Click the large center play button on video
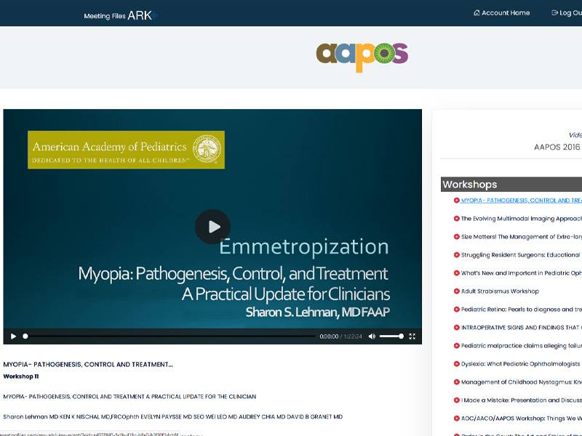The width and height of the screenshot is (582, 436). (x=212, y=227)
